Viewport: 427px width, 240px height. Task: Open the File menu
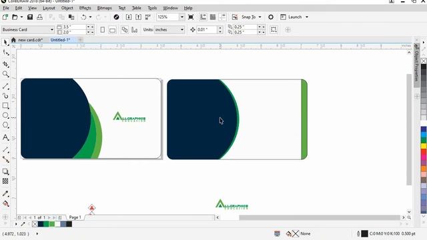[x=6, y=8]
